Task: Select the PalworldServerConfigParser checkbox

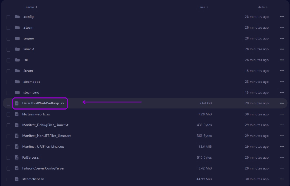Action: tap(8, 169)
